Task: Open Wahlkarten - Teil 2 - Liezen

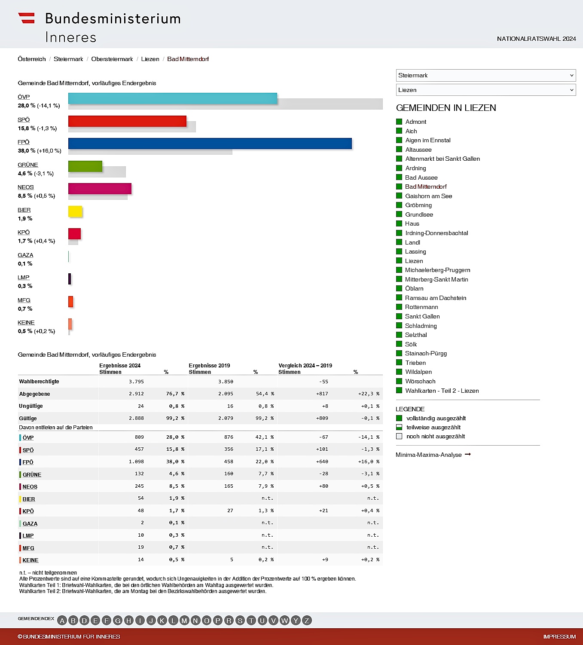Action: (442, 391)
